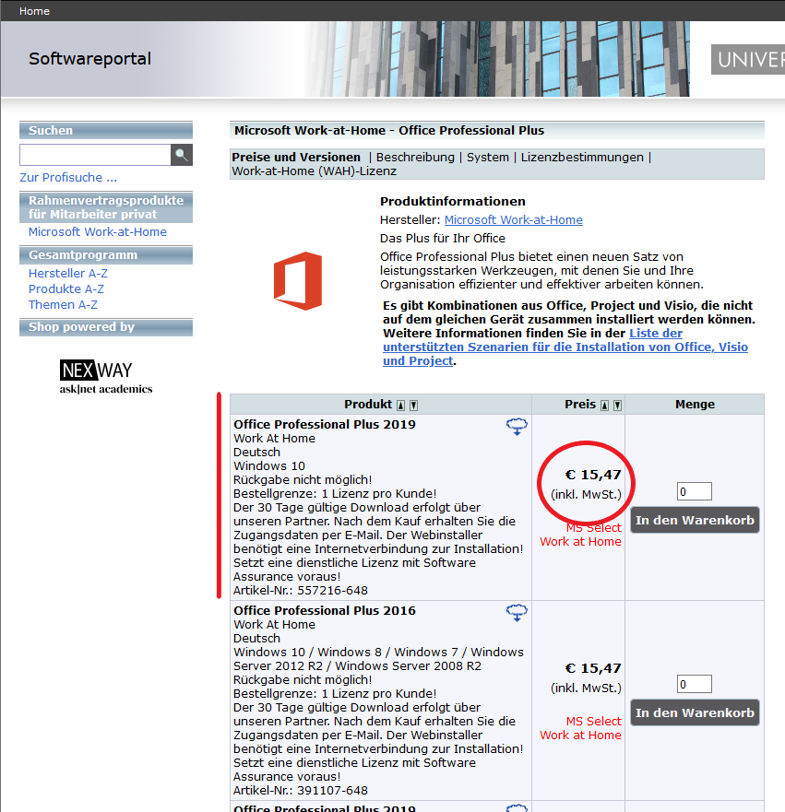Click the Office product logo image
This screenshot has height=812, width=785.
pos(298,281)
